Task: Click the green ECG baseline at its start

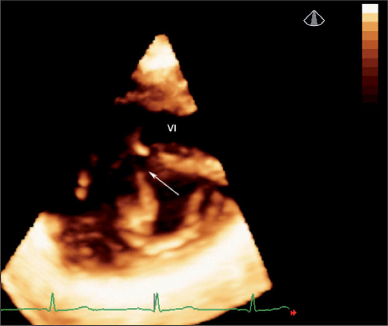Action: (x=3, y=310)
